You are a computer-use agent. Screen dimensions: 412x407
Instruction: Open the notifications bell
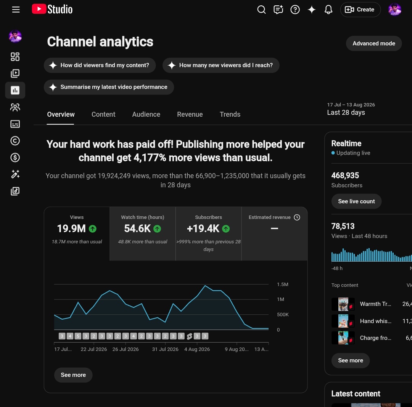[x=328, y=10]
